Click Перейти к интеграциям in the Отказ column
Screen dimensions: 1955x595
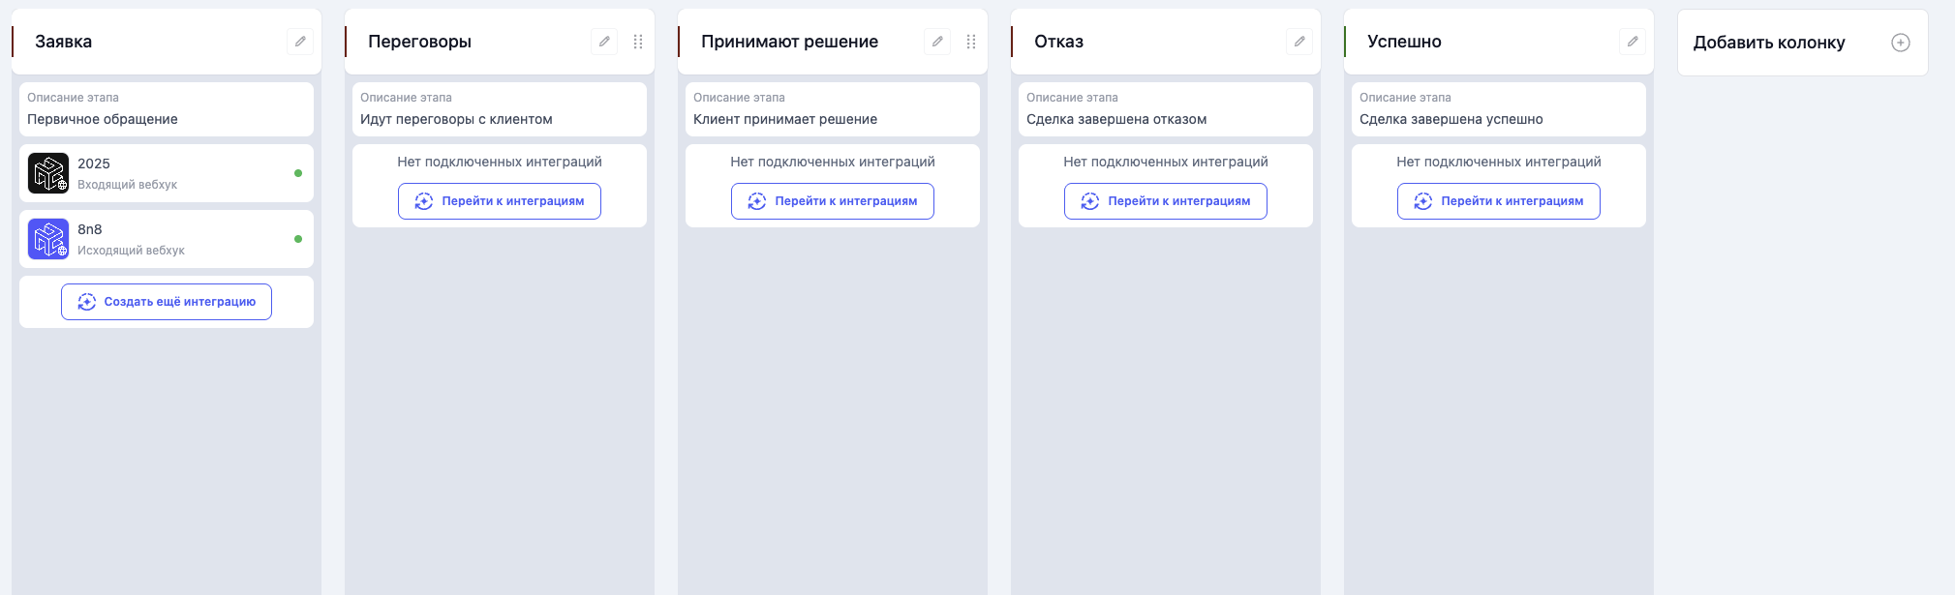click(x=1165, y=201)
